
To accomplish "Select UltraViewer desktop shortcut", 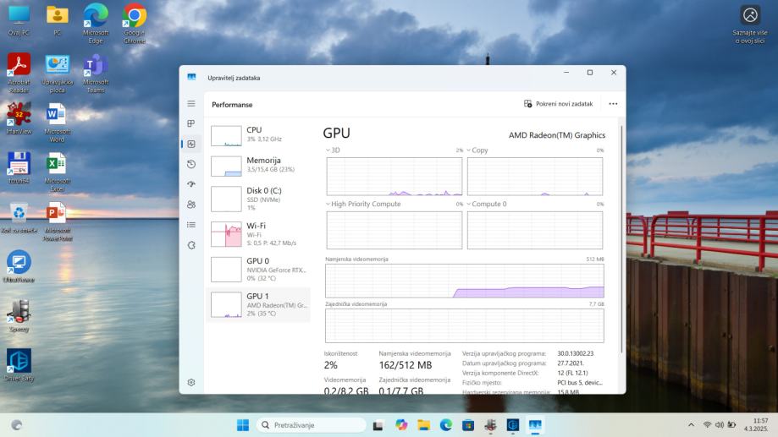I will [19, 266].
